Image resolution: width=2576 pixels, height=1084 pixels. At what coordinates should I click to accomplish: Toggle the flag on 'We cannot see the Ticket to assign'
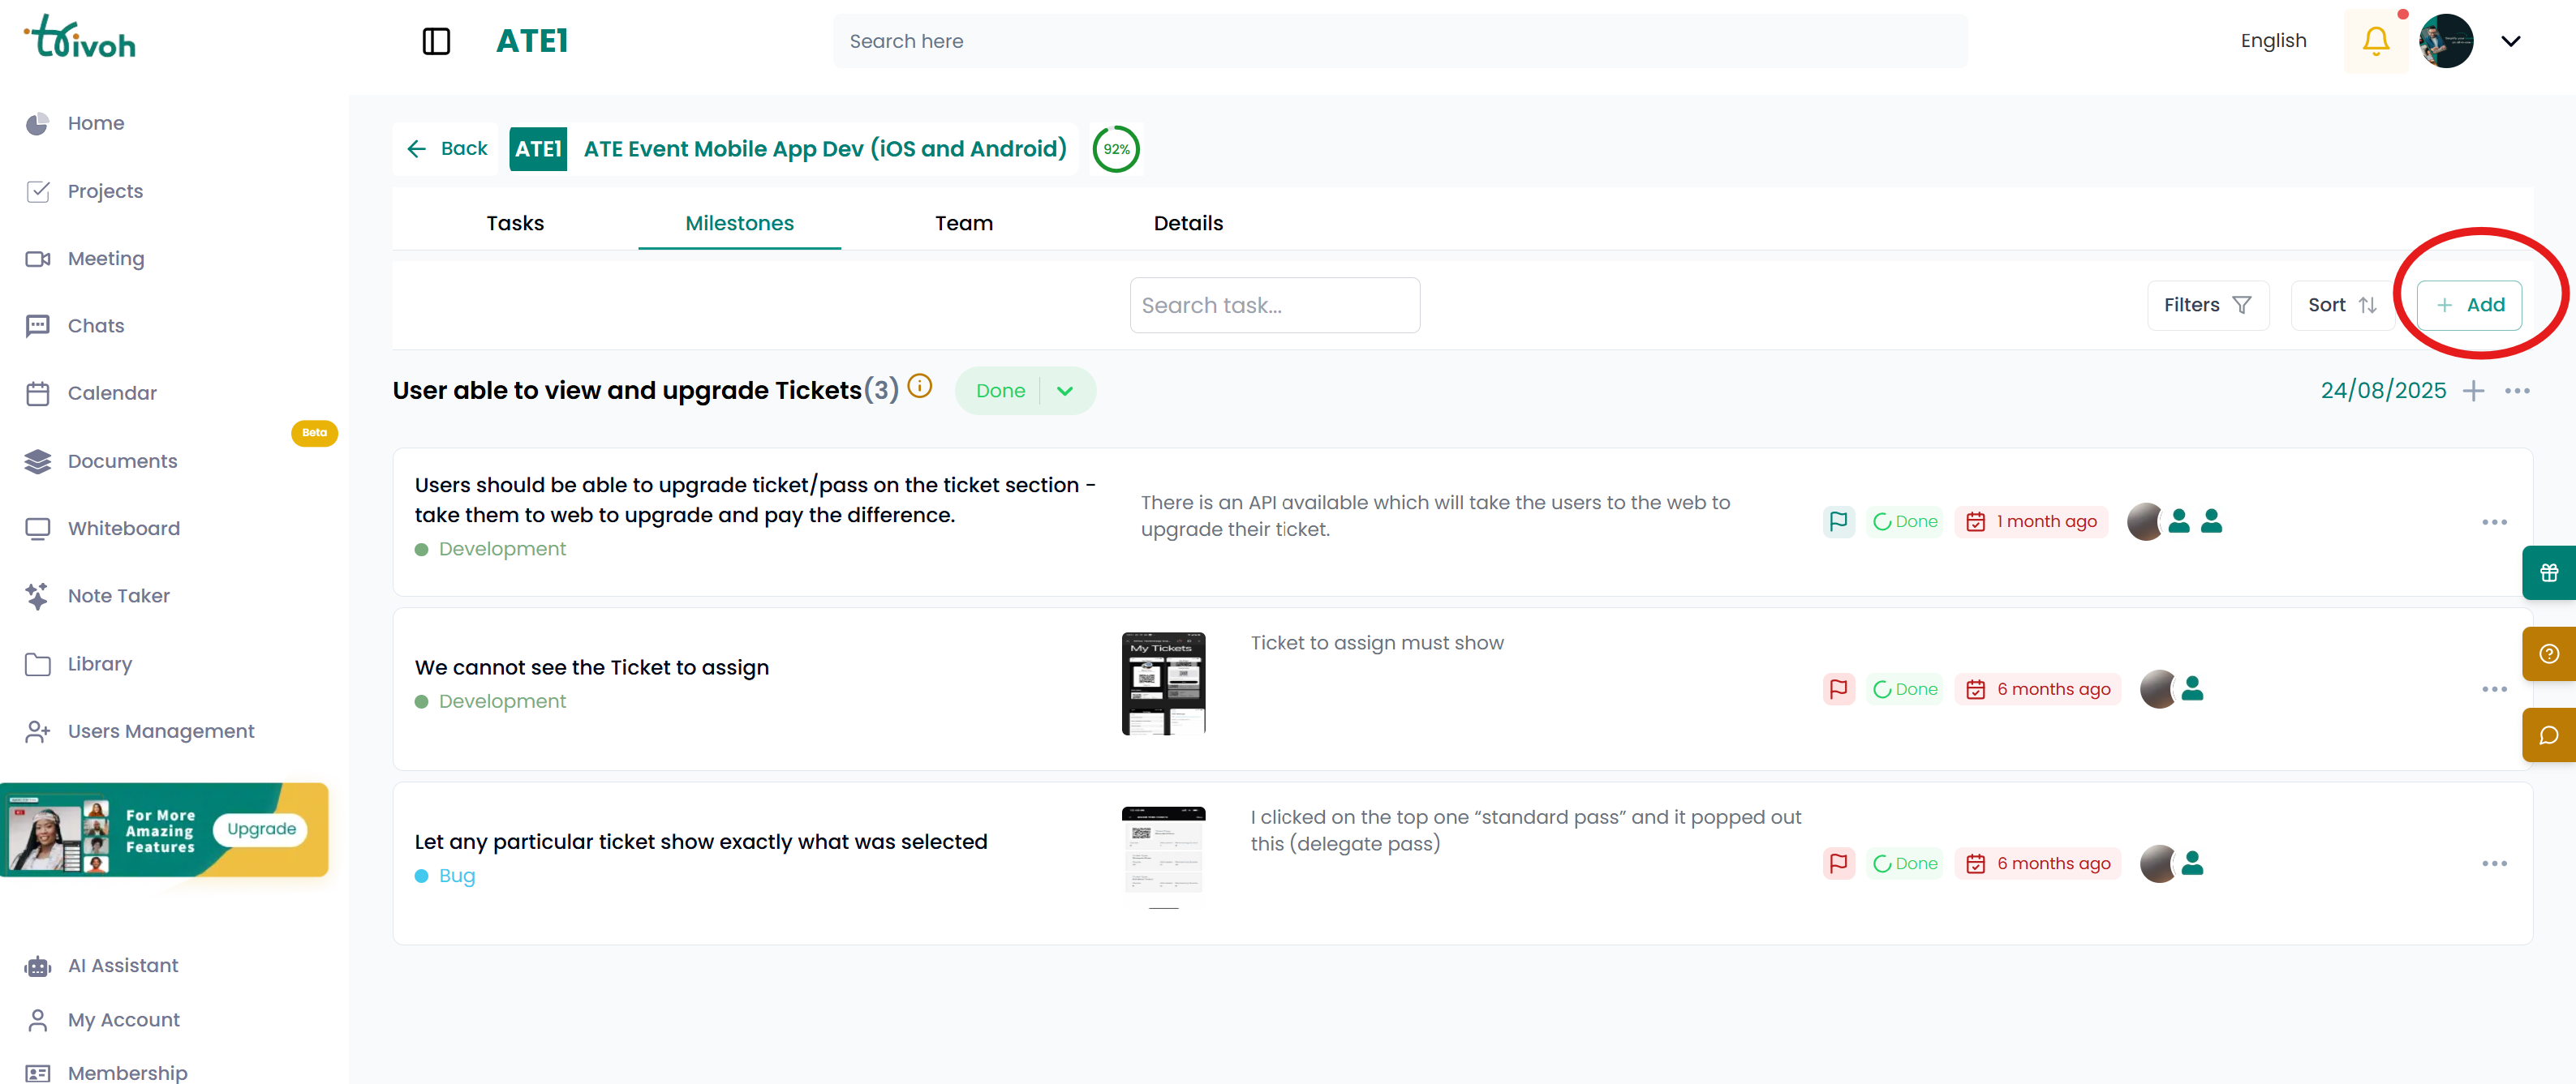tap(1838, 688)
